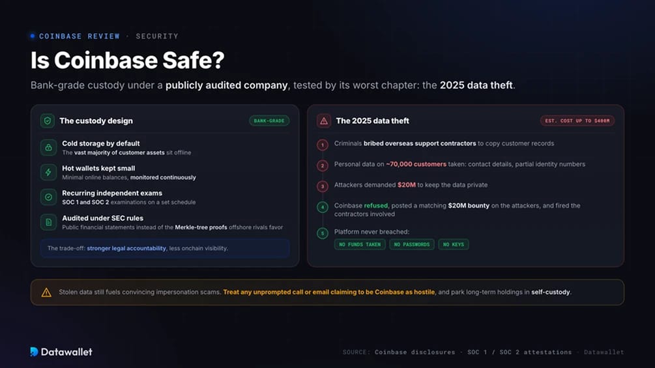
Task: Click the NO FUNDS TAKEN tag
Action: click(360, 244)
